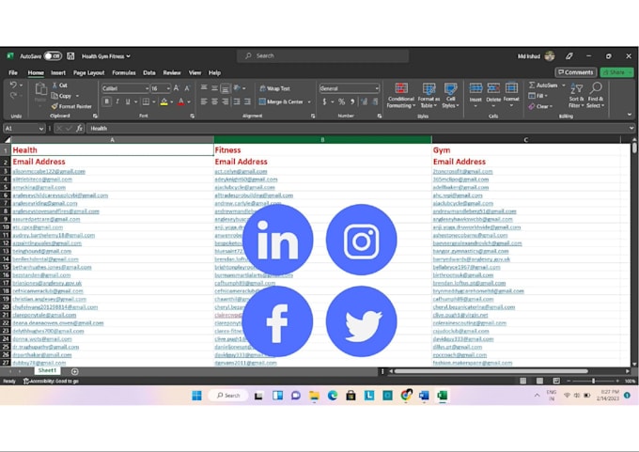Click the Comments button
Image resolution: width=639 pixels, height=452 pixels.
point(576,72)
